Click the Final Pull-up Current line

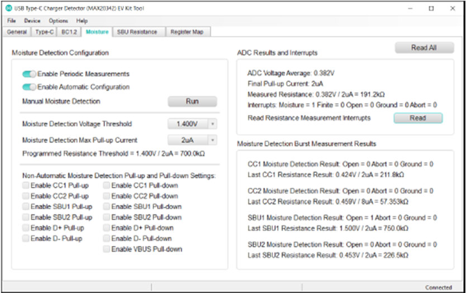(x=286, y=83)
